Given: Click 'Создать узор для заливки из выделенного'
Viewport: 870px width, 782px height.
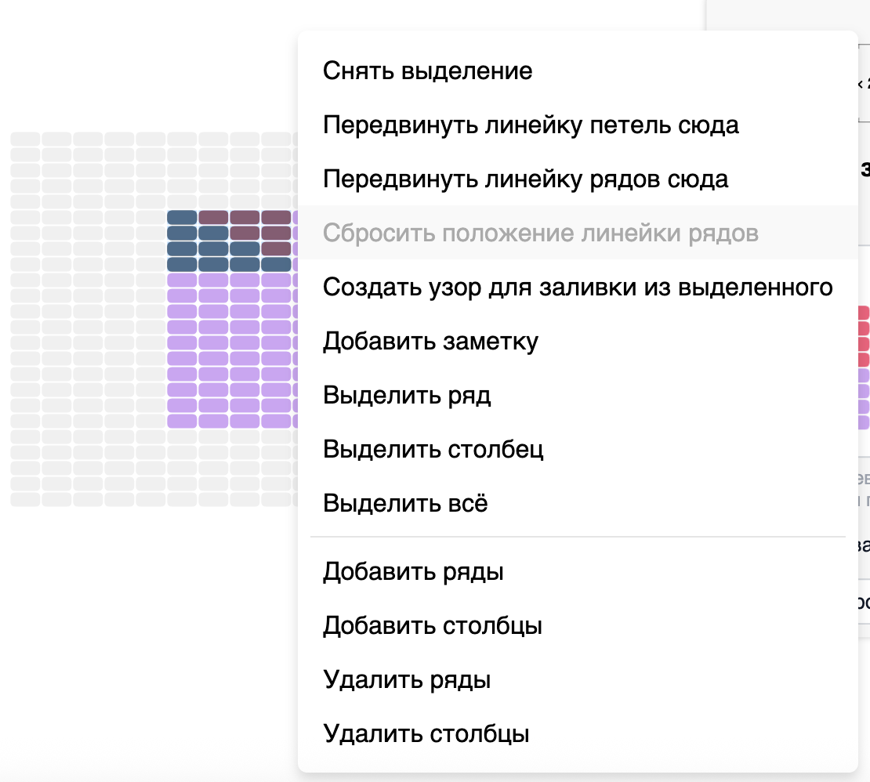Looking at the screenshot, I should pyautogui.click(x=578, y=287).
